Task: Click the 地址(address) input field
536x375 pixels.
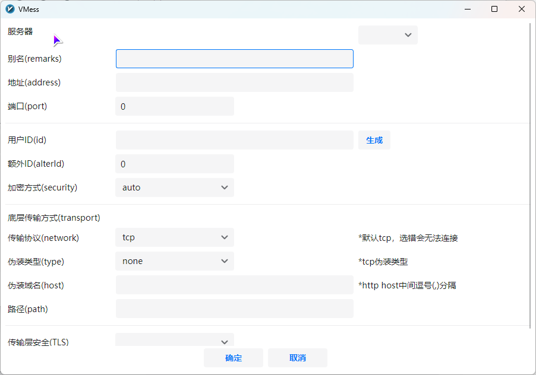Action: click(234, 82)
